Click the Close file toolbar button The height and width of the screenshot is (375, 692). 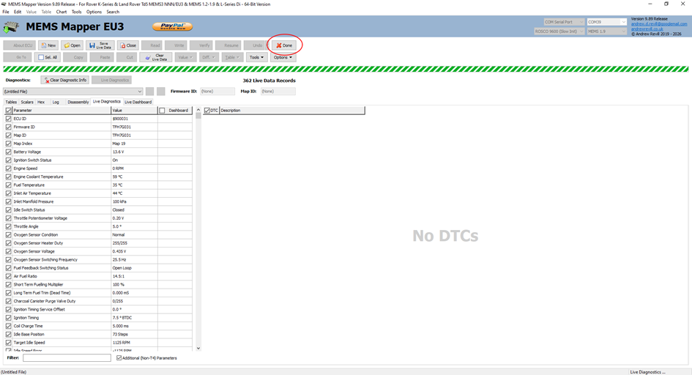click(x=128, y=45)
